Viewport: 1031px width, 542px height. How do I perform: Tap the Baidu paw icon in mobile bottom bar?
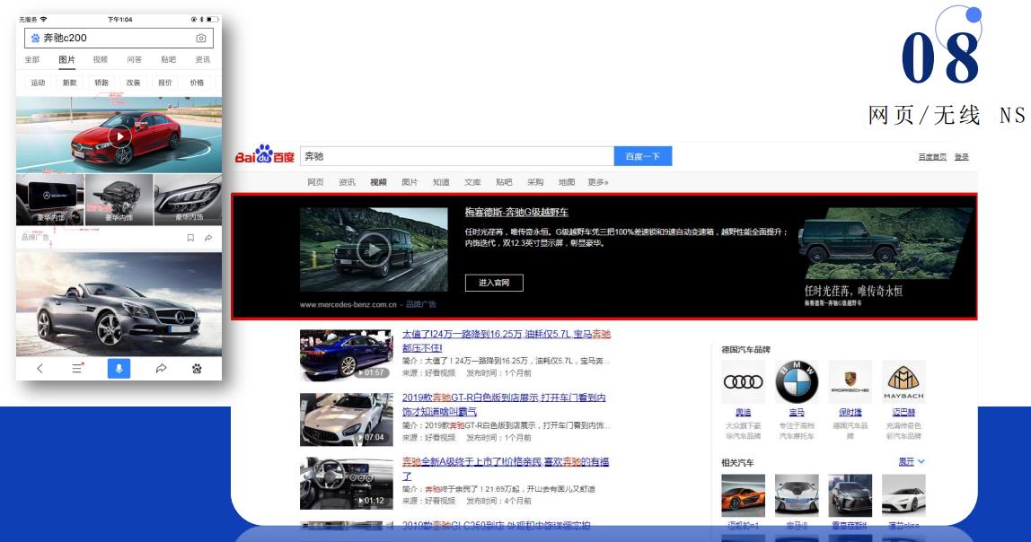[x=197, y=369]
